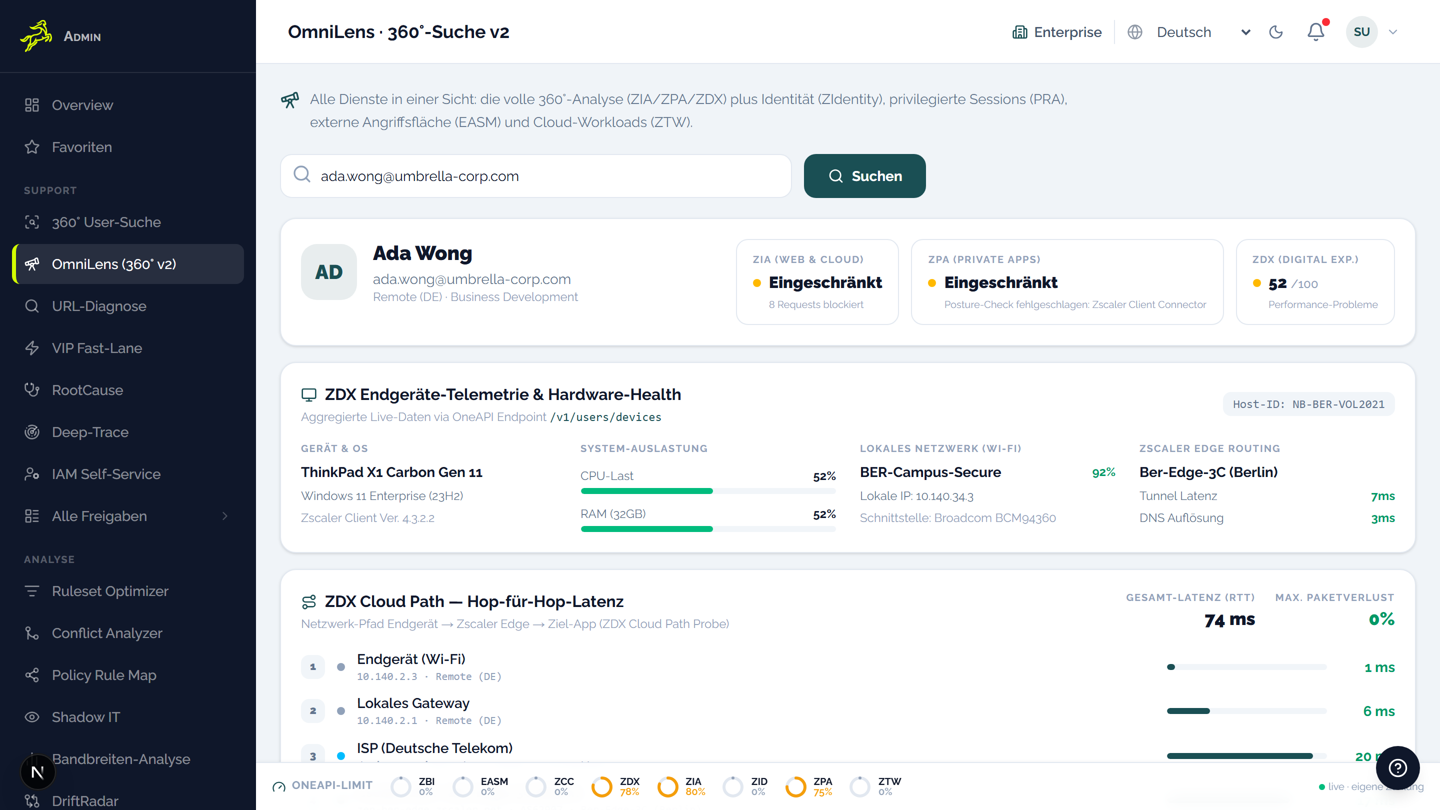Click the Enterprise building icon

[1019, 32]
